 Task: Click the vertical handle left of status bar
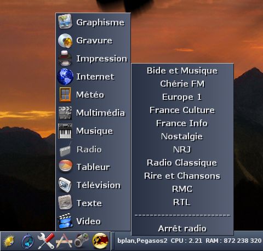click(113, 241)
